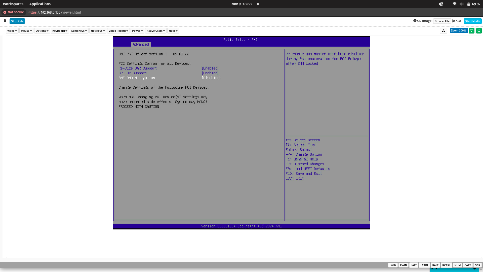Screen dimensions: 483x272
Task: Toggle the NUM lock indicator
Action: point(458,265)
